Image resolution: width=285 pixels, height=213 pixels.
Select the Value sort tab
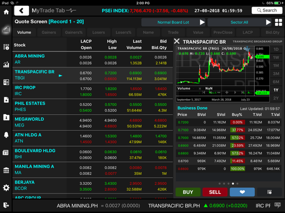tap(198, 32)
